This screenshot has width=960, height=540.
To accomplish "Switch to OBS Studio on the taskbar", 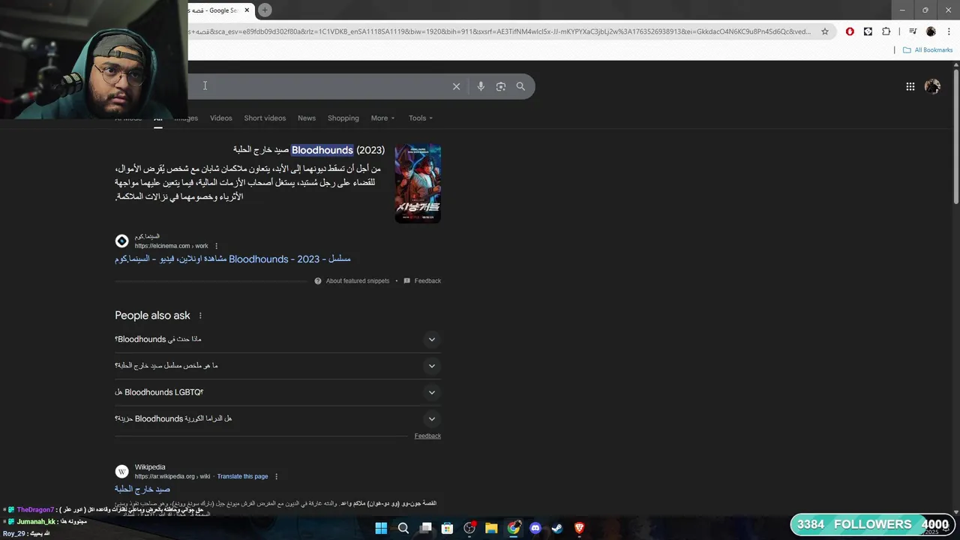I will pyautogui.click(x=469, y=528).
